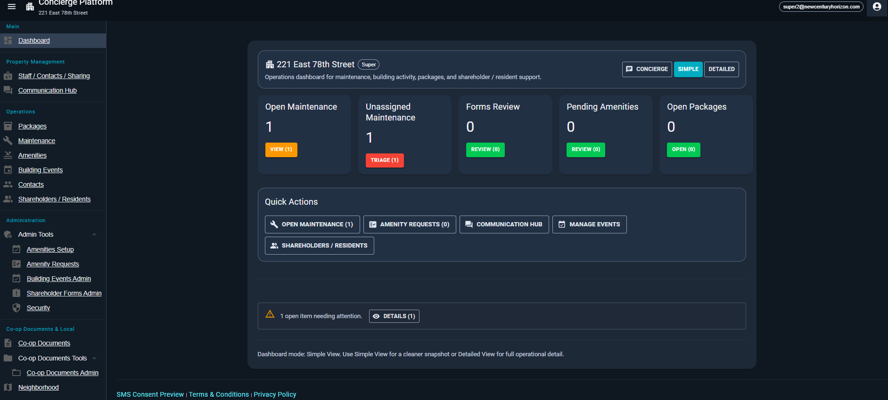Click the orange VIEW (1) button
The width and height of the screenshot is (888, 400).
click(281, 150)
